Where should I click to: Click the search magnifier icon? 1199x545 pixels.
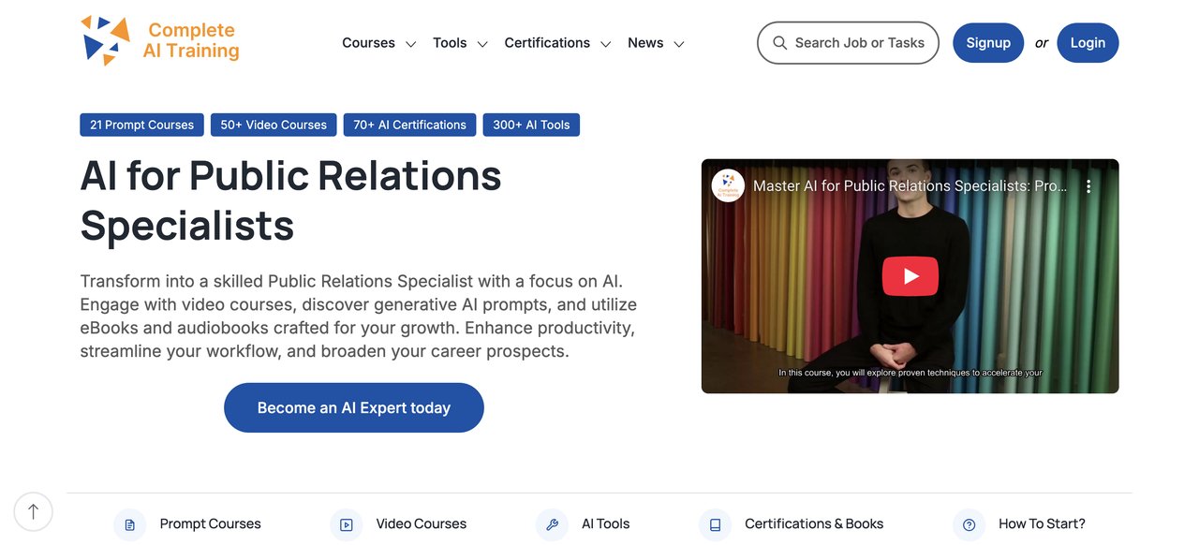779,43
